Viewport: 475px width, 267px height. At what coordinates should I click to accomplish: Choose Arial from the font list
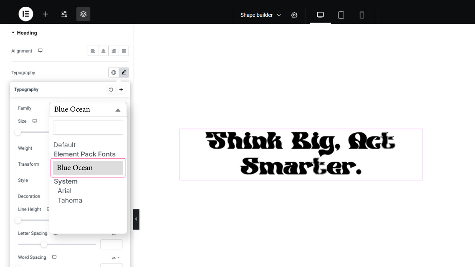(x=65, y=191)
